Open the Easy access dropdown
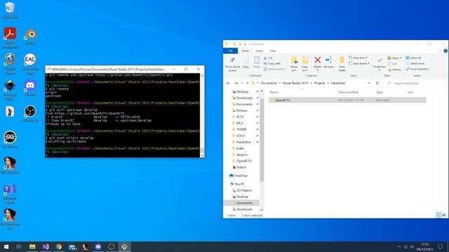 pyautogui.click(x=359, y=64)
